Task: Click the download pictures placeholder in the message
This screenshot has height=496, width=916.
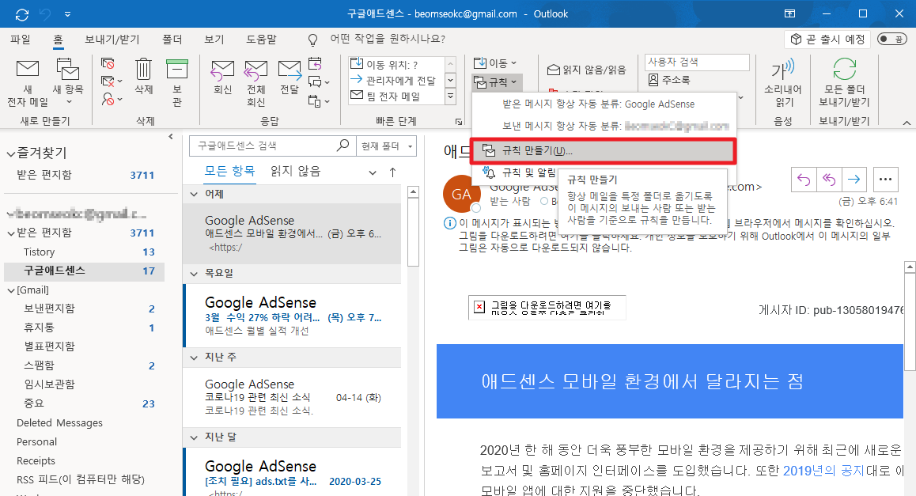Action: coord(547,307)
